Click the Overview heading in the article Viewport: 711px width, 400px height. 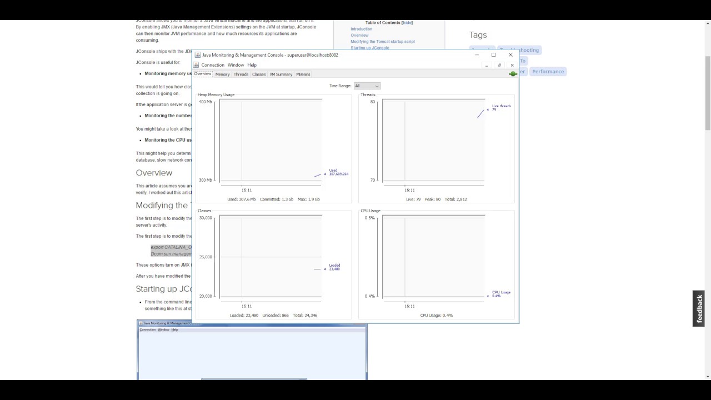coord(154,173)
